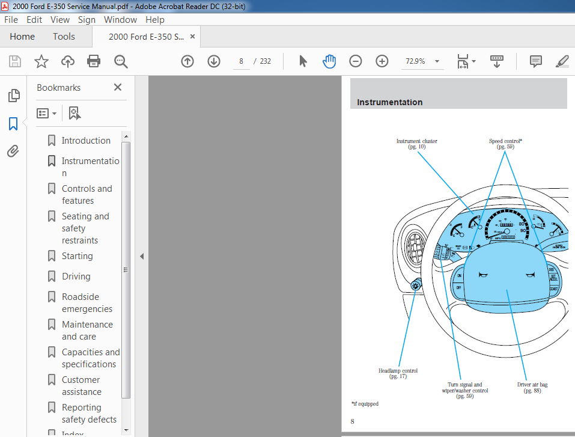575x437 pixels.
Task: Click the bookmarks panel scrollbar thumb
Action: click(126, 270)
